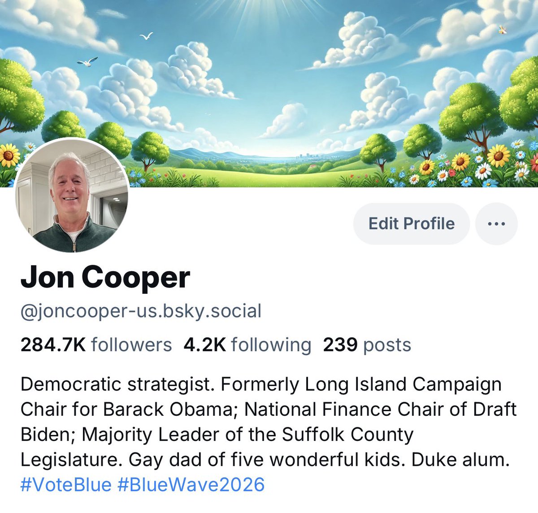Open the 4.2K following list
538x513 pixels.
(x=247, y=345)
